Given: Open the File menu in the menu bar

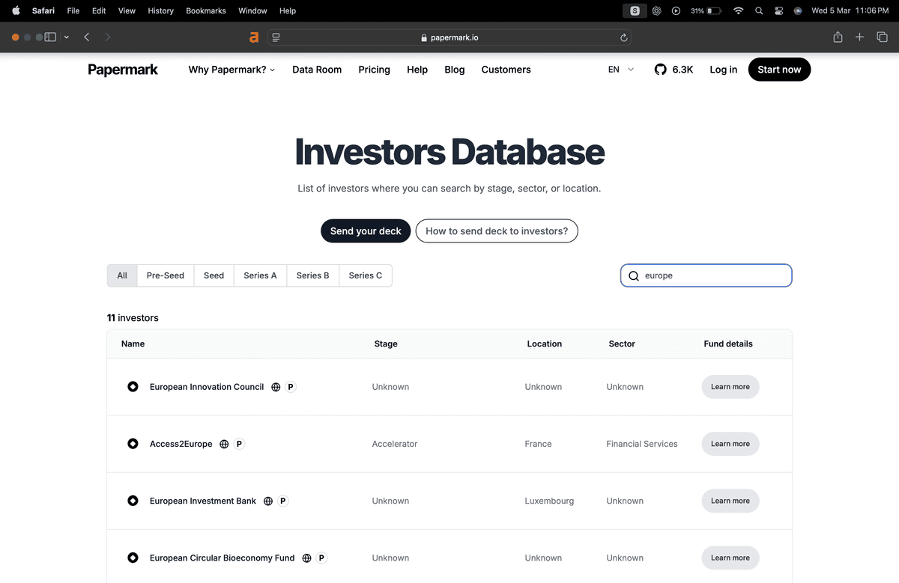Looking at the screenshot, I should (x=73, y=10).
